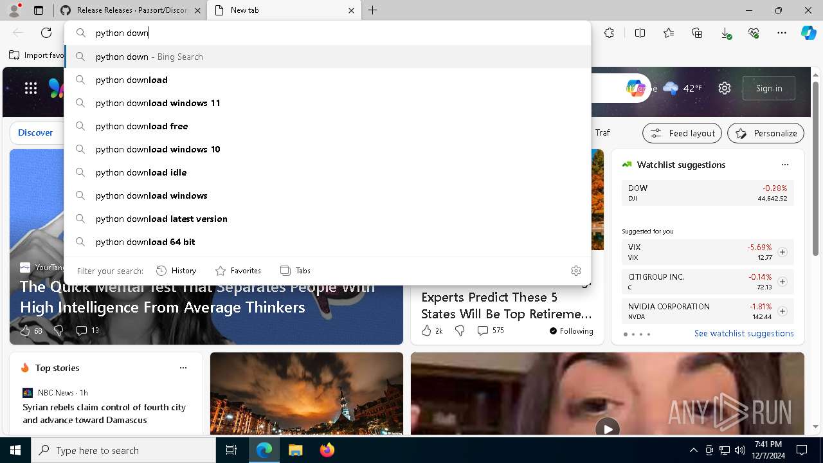
Task: Open comments on Quick Mental Test article
Action: pyautogui.click(x=87, y=331)
